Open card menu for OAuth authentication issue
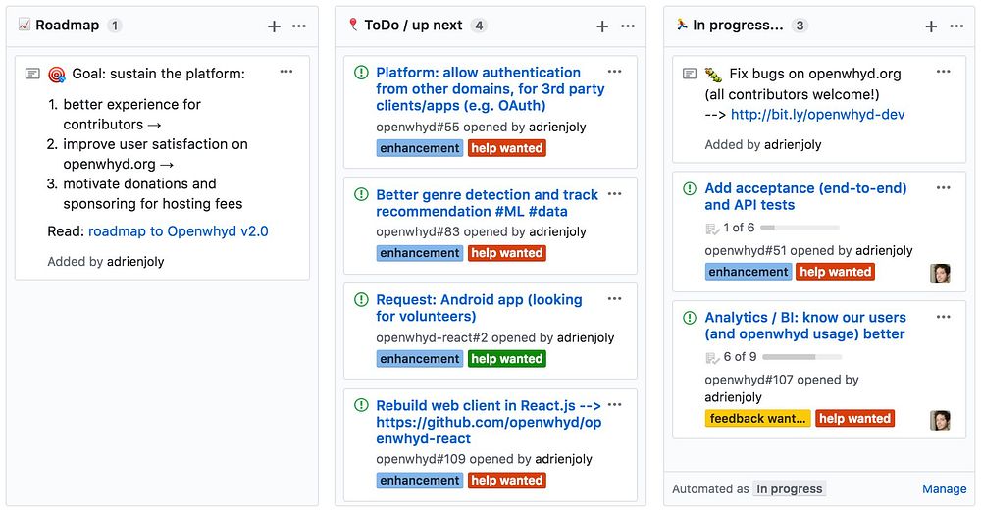981x512 pixels. click(614, 72)
